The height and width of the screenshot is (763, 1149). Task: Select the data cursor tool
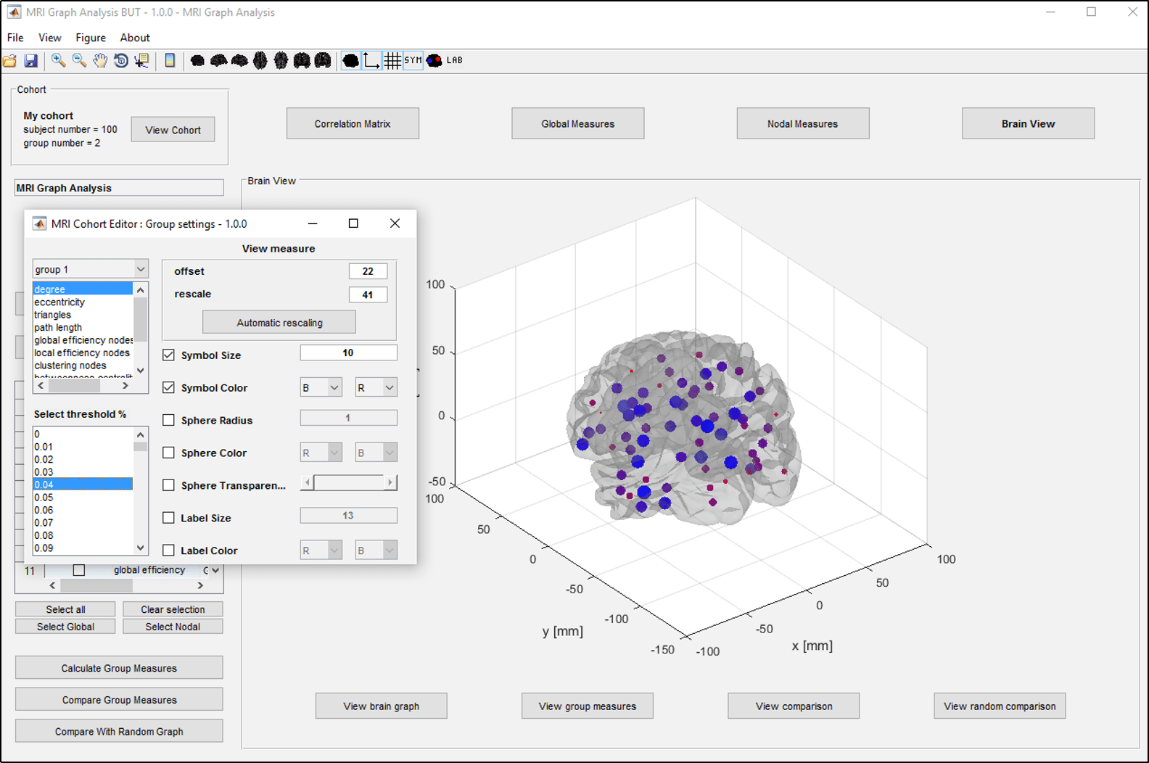pyautogui.click(x=142, y=61)
